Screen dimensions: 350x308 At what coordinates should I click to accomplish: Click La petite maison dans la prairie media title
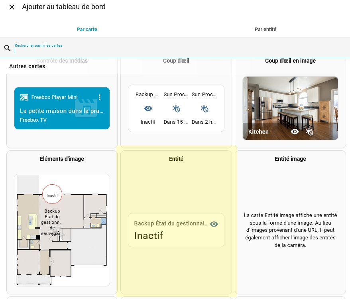(61, 111)
